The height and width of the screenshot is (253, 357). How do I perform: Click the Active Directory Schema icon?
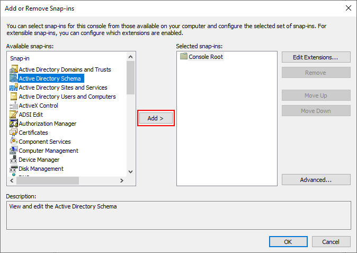(x=14, y=78)
